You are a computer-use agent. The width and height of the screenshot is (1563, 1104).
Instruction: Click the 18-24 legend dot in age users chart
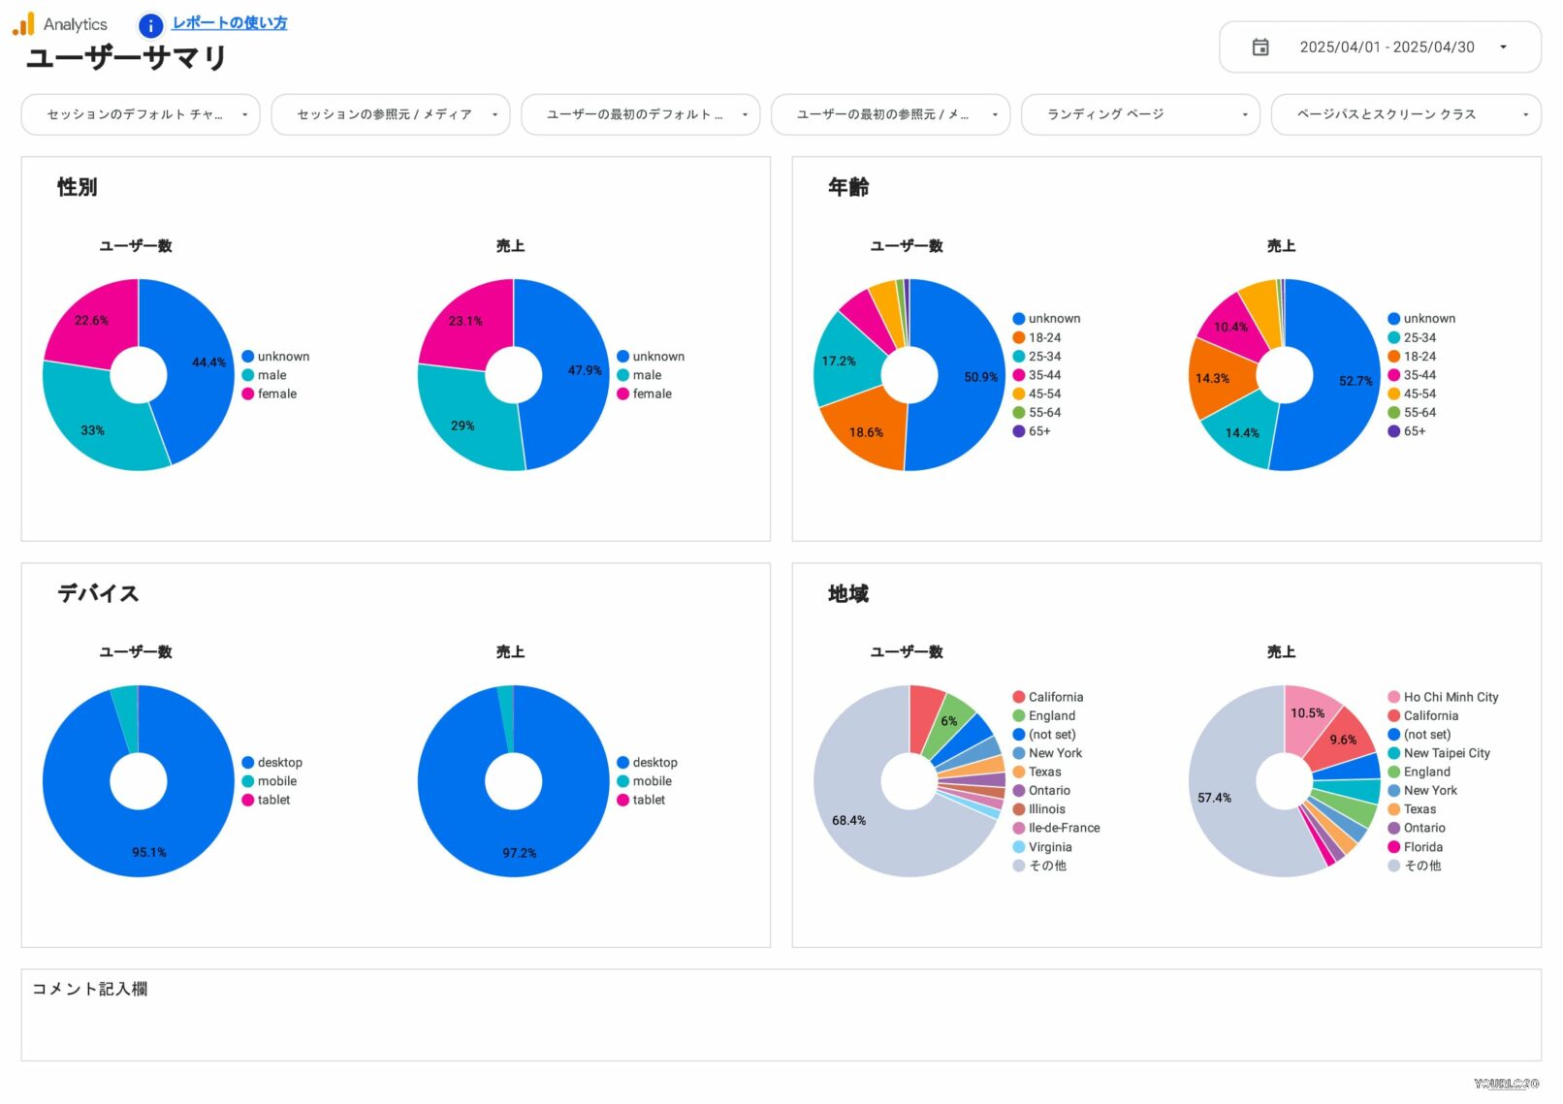click(x=1019, y=337)
